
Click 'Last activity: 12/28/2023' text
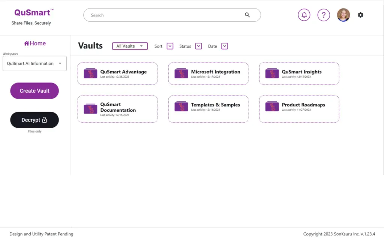tap(115, 76)
